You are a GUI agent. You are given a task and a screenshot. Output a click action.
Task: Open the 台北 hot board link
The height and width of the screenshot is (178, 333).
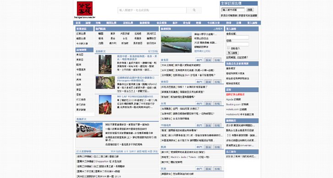point(125,38)
